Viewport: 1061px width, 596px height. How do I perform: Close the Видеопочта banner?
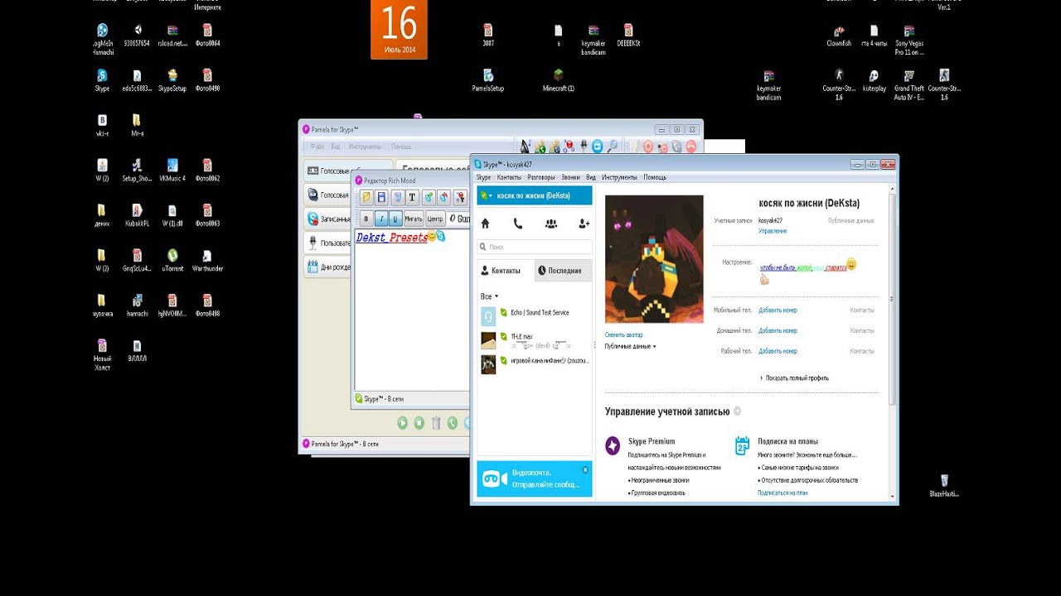pyautogui.click(x=585, y=469)
